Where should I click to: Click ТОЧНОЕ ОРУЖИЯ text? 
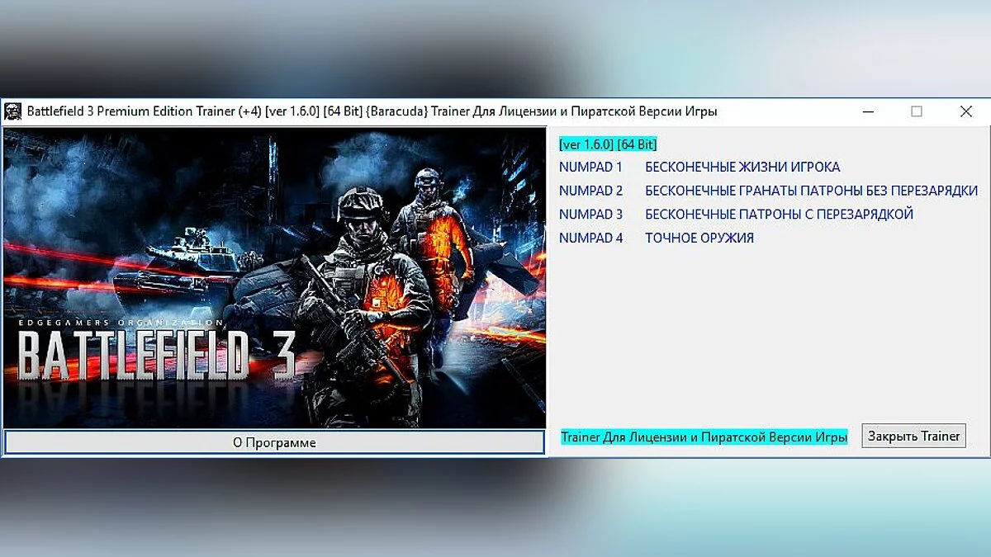coord(699,238)
